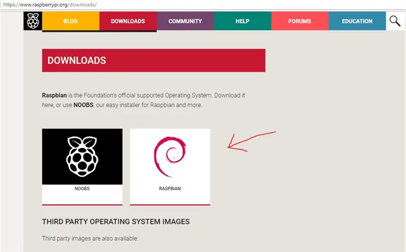Image resolution: width=406 pixels, height=252 pixels.
Task: Click the 'Third party images are also available' text
Action: point(90,238)
